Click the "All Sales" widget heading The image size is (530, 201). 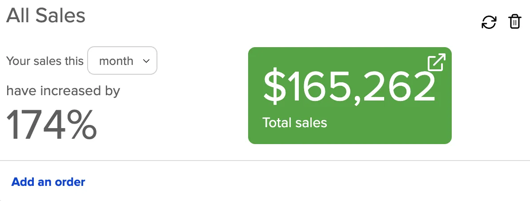pos(46,16)
